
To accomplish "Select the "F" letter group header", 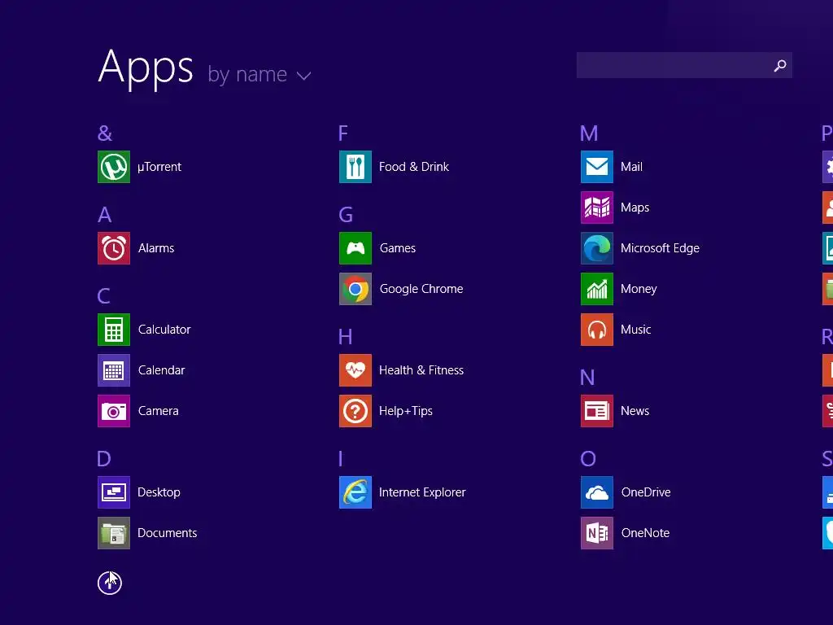I will coord(343,133).
